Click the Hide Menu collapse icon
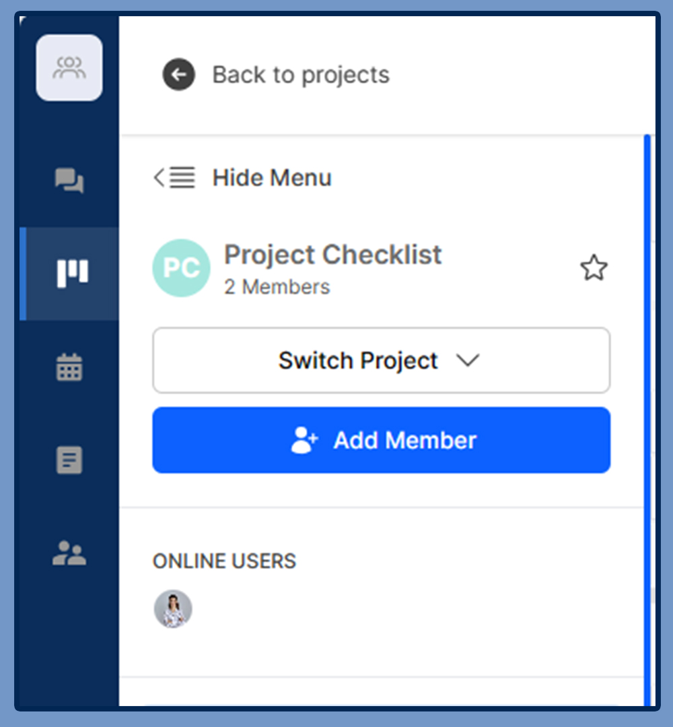 174,178
